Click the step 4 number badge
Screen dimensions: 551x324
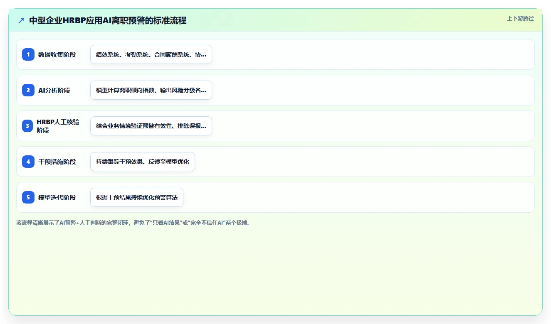[28, 162]
